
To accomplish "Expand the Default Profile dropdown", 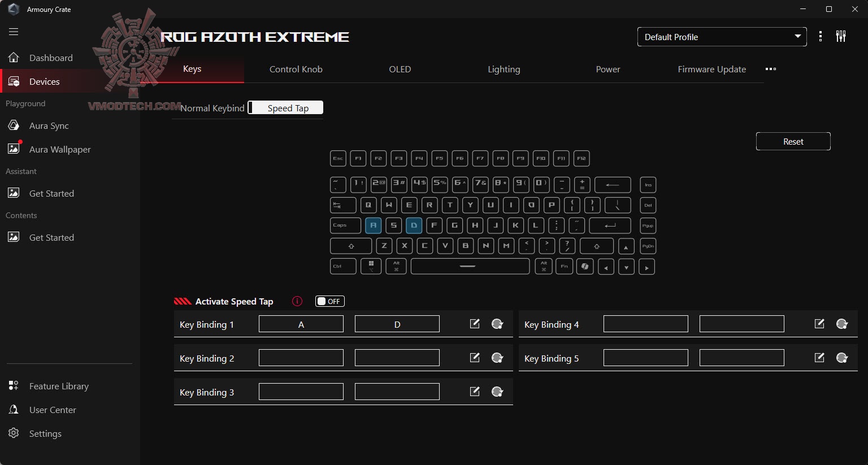I will point(722,37).
